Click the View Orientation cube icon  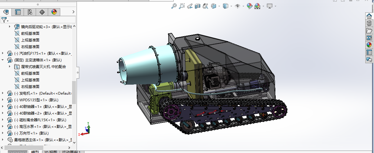[x=214, y=6]
